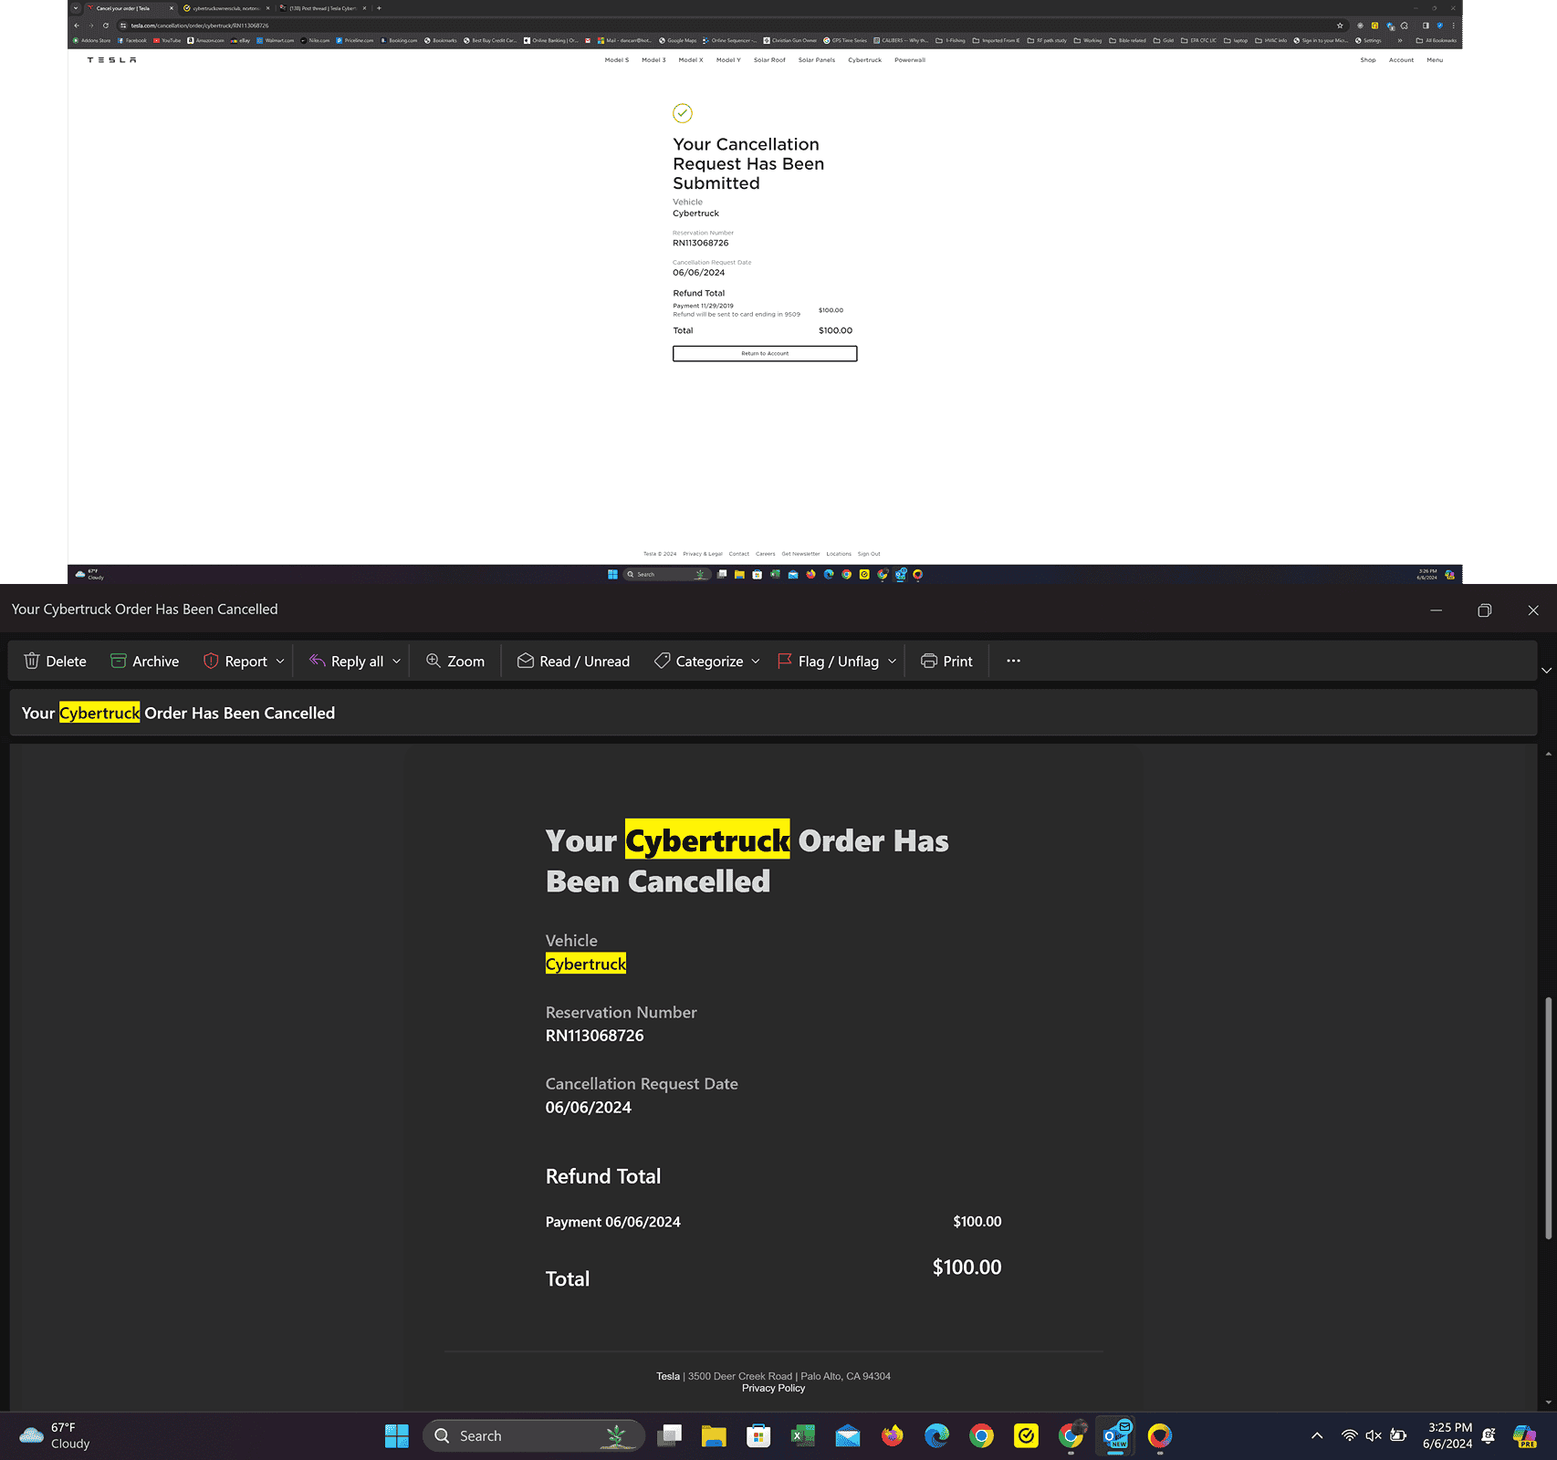Viewport: 1557px width, 1460px height.
Task: Mark the email Read / Unread
Action: click(x=573, y=662)
